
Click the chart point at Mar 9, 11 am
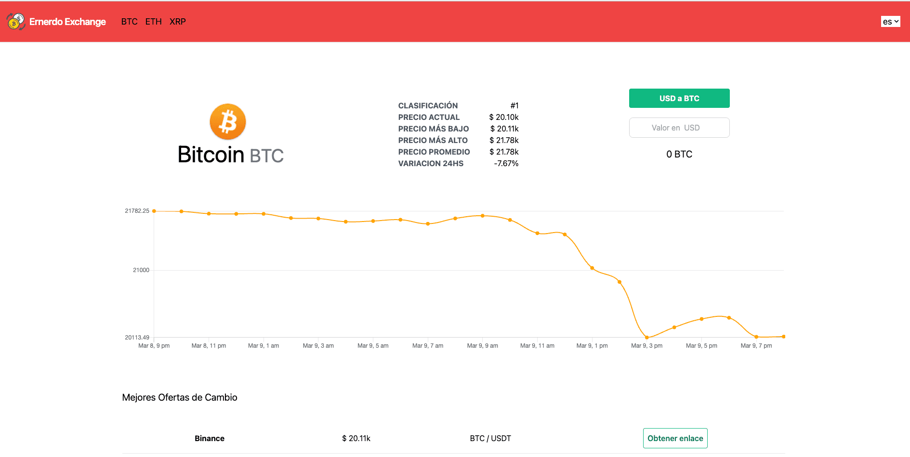pos(538,233)
